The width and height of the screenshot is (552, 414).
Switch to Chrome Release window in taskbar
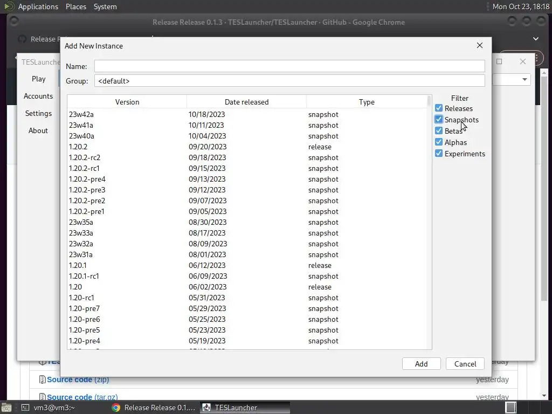154,408
